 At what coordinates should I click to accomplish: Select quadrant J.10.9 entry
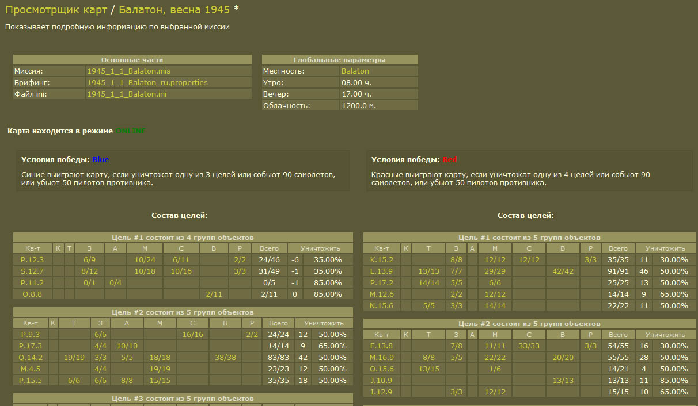point(381,381)
